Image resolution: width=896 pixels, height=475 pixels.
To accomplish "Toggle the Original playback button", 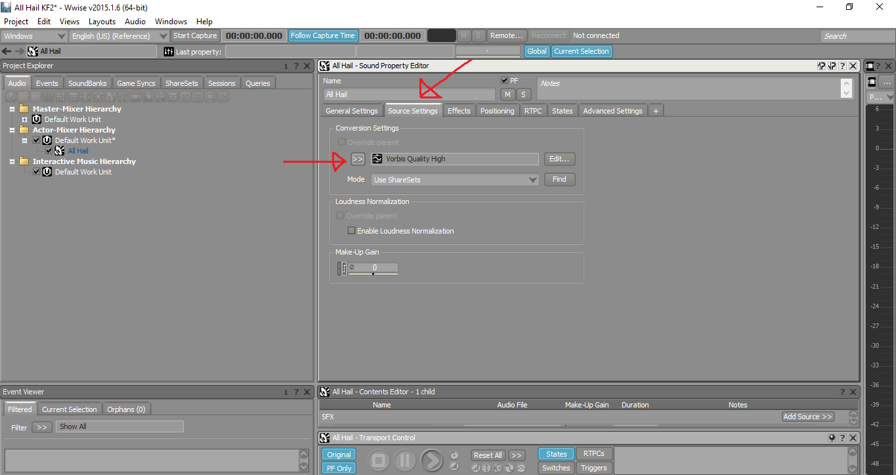I will [339, 455].
